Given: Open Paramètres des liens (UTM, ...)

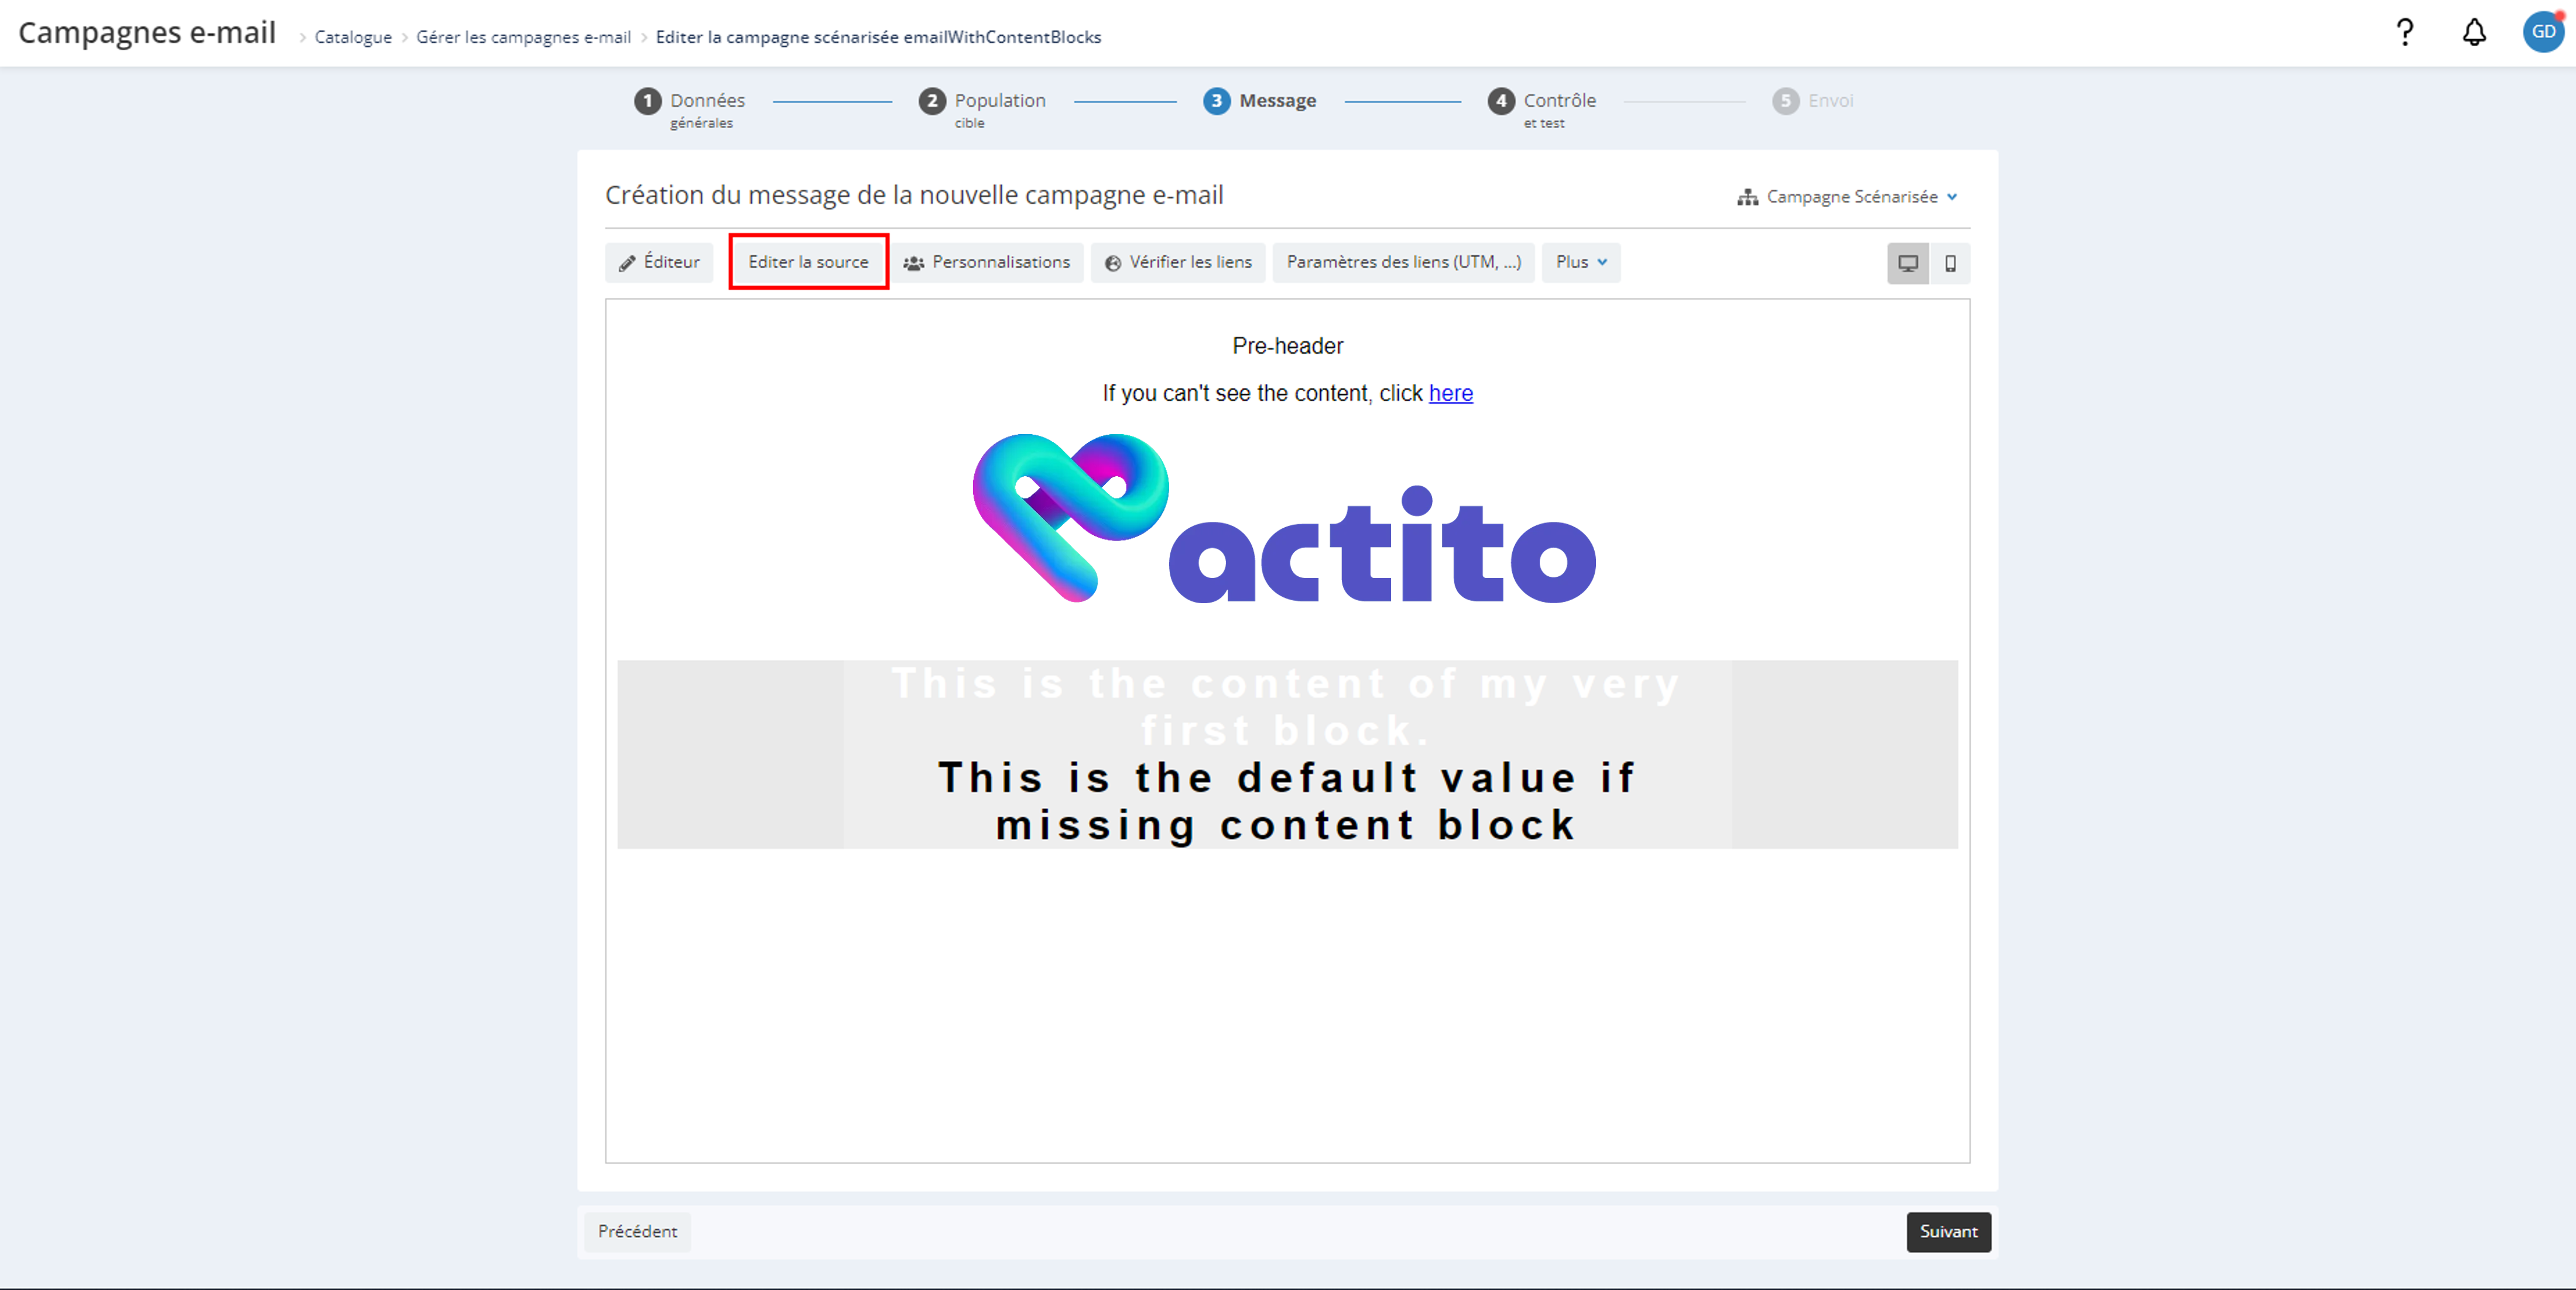Looking at the screenshot, I should pyautogui.click(x=1403, y=262).
